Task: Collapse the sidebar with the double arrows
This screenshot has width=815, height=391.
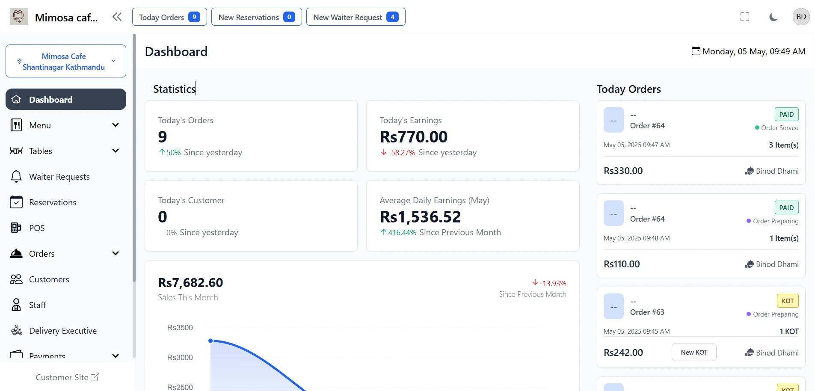Action: tap(117, 17)
